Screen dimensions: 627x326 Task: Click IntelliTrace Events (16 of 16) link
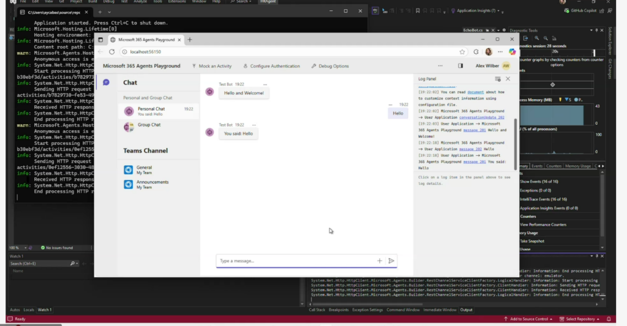pos(543,199)
